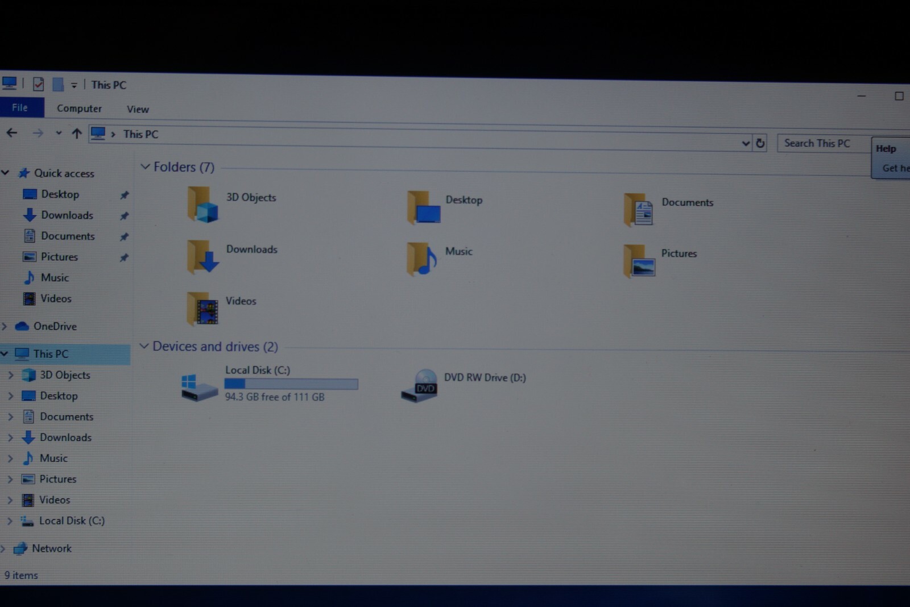Open the address bar history dropdown
The width and height of the screenshot is (910, 607).
[746, 143]
